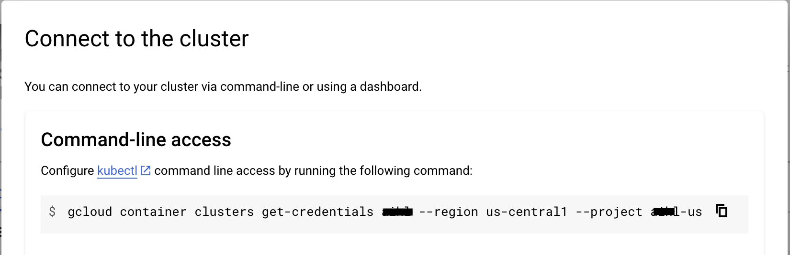Click the sentence about connecting via dashboard

pos(223,86)
